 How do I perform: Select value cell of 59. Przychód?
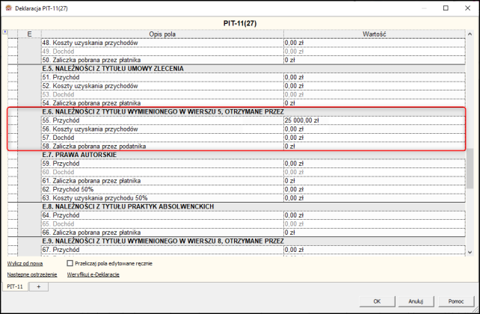click(374, 164)
